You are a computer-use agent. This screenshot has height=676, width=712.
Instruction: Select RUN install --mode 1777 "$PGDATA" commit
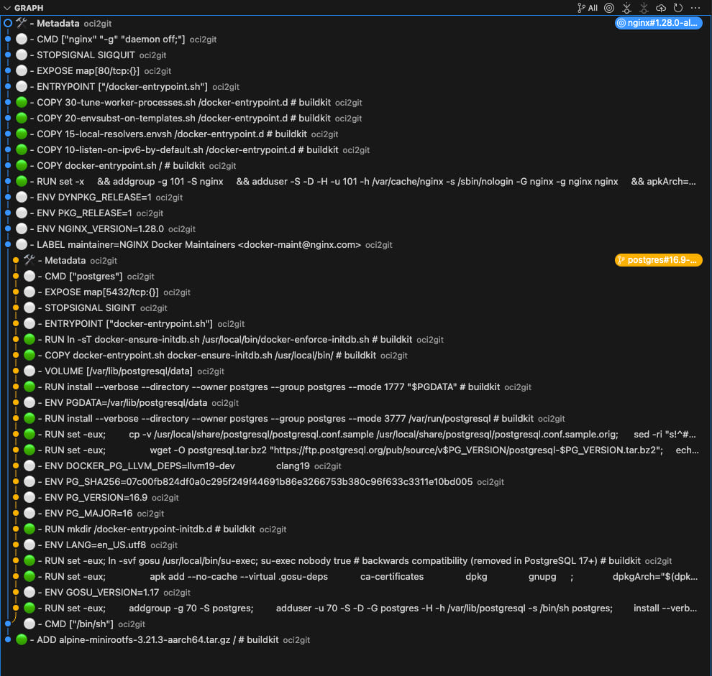[x=356, y=387]
